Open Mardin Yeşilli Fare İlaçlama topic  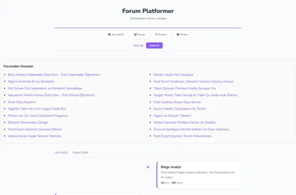(x=173, y=75)
